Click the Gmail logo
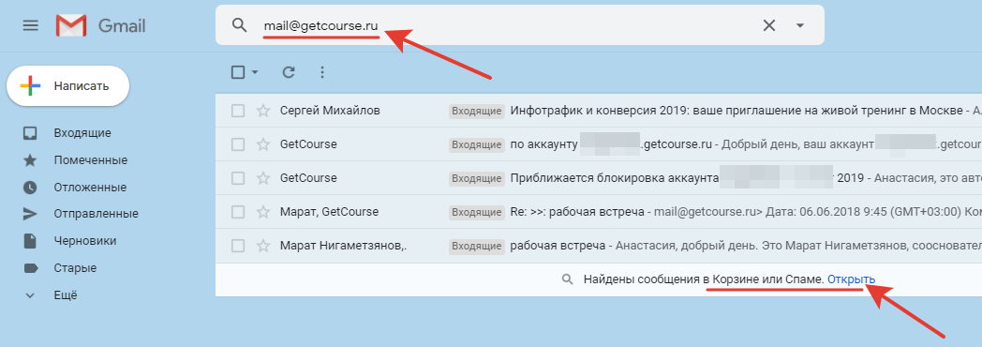Screen dimensions: 982x347 [x=100, y=25]
